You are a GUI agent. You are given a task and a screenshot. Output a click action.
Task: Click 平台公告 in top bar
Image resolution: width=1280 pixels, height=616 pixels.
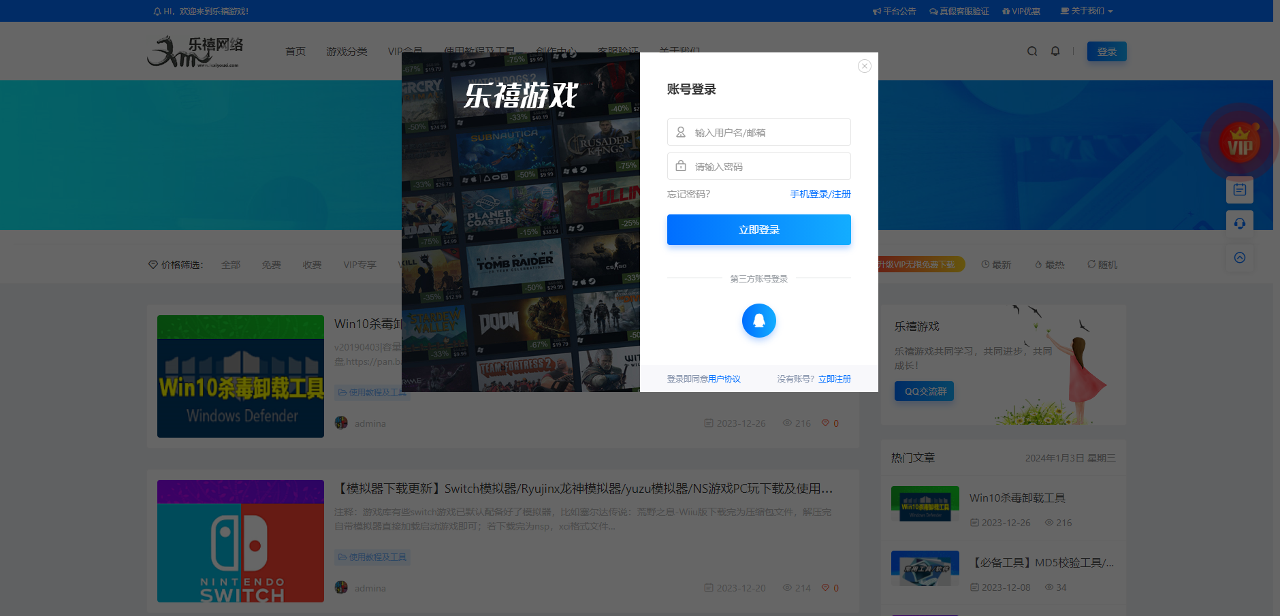(x=894, y=11)
